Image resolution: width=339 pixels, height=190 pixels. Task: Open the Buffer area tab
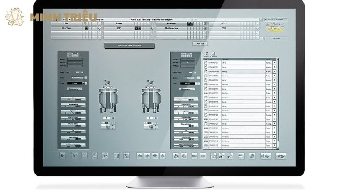119,24
